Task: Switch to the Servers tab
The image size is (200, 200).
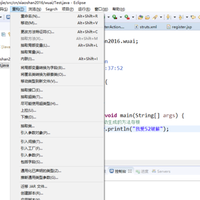Action: point(161,171)
